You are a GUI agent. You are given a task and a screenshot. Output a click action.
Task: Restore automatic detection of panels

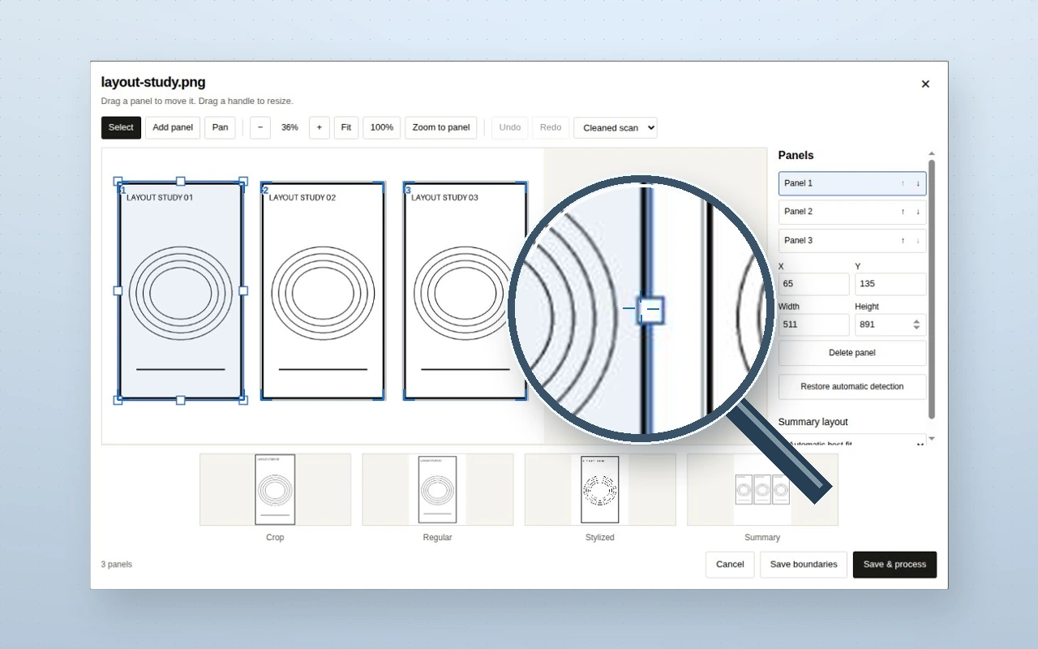[852, 387]
